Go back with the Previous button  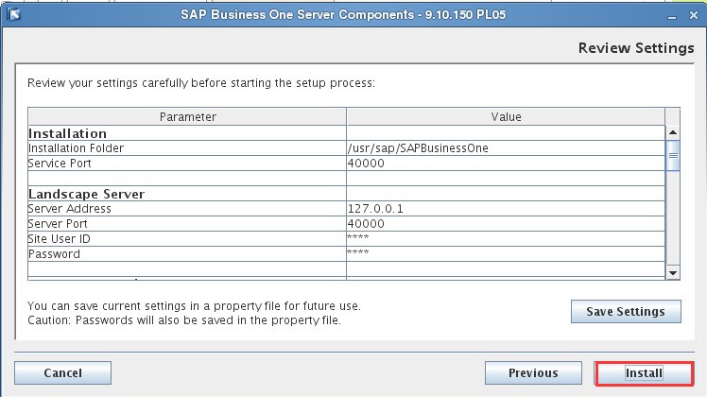pos(533,373)
